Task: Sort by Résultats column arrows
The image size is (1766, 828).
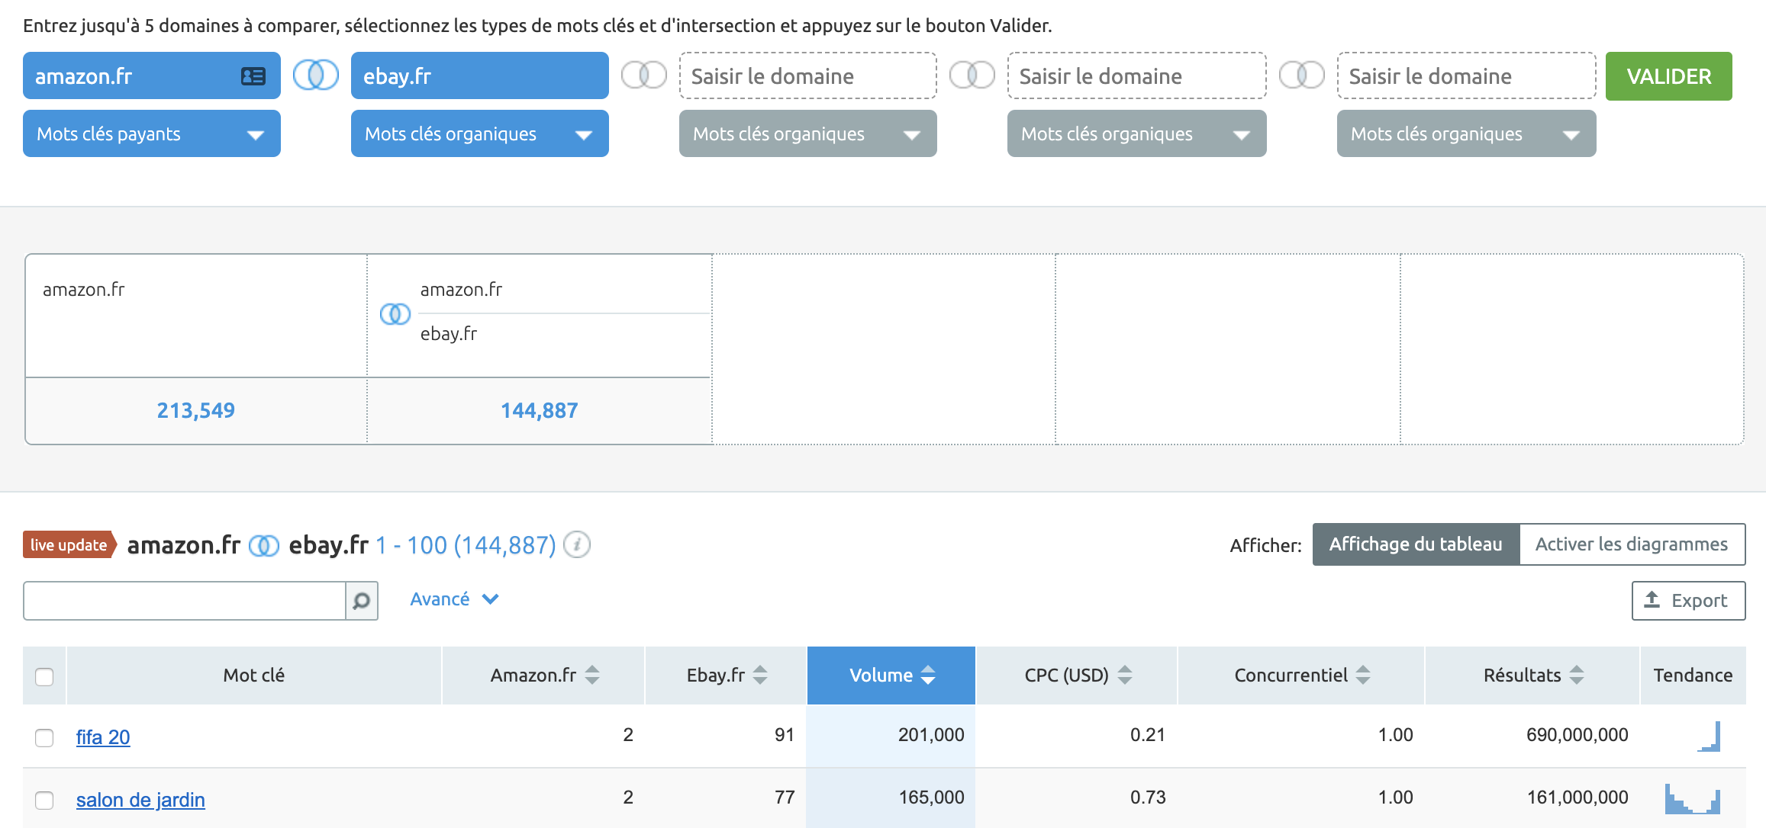Action: tap(1577, 675)
